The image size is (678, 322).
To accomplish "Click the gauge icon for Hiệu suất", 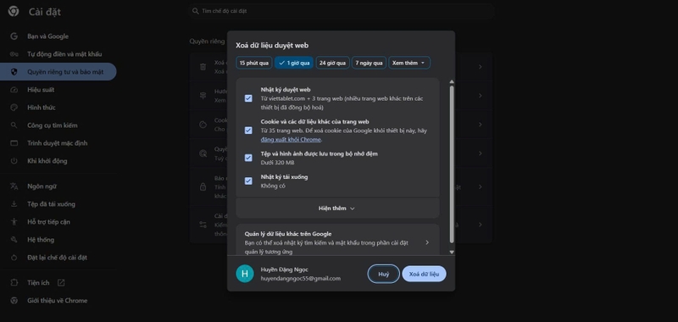I will (14, 90).
